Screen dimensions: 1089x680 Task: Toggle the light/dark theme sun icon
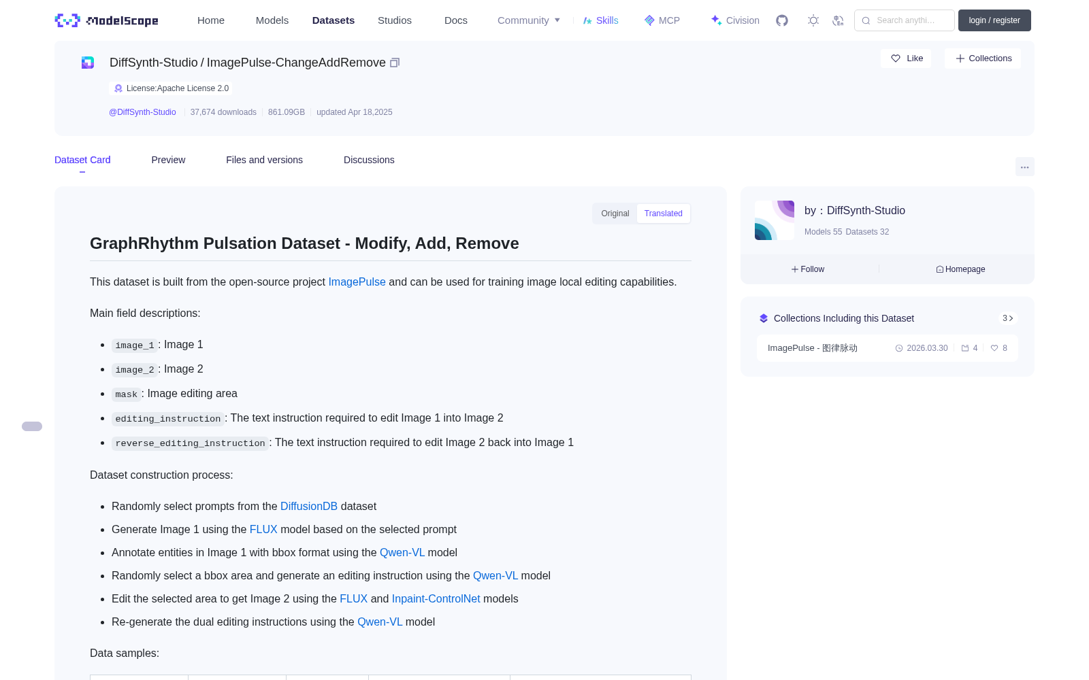[813, 20]
